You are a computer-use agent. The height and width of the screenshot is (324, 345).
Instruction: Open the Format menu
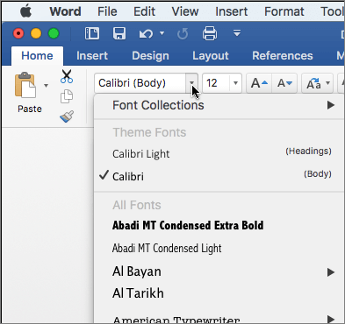click(284, 11)
